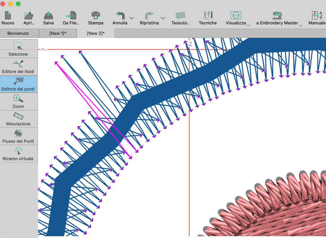The image size is (326, 238).
Task: Click the Nuovo new document icon
Action: [8, 15]
